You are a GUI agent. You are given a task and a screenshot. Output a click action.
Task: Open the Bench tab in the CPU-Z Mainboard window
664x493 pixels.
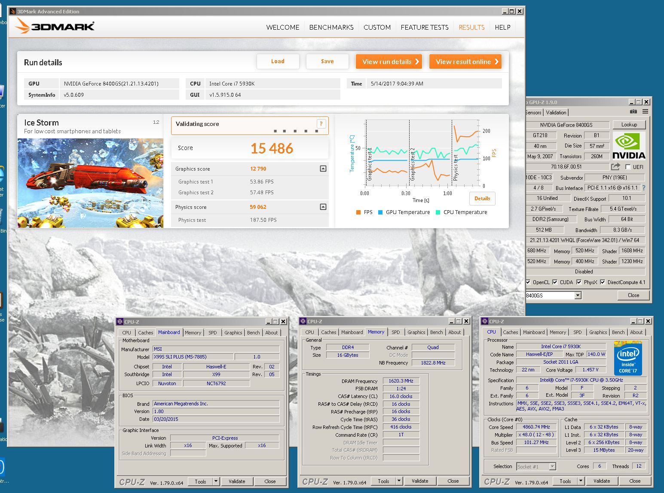pyautogui.click(x=253, y=333)
